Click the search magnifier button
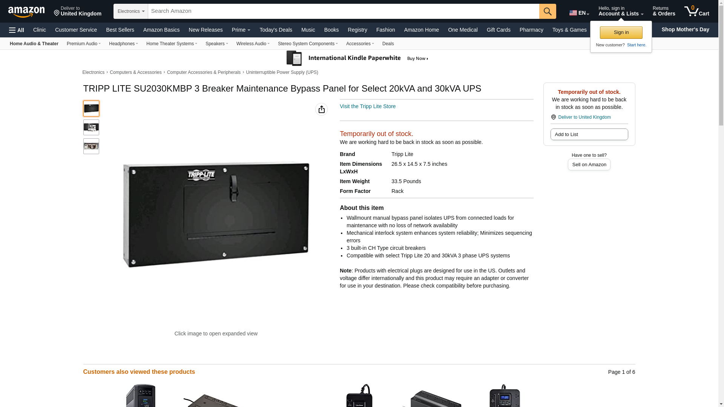Image resolution: width=724 pixels, height=407 pixels. click(x=548, y=11)
